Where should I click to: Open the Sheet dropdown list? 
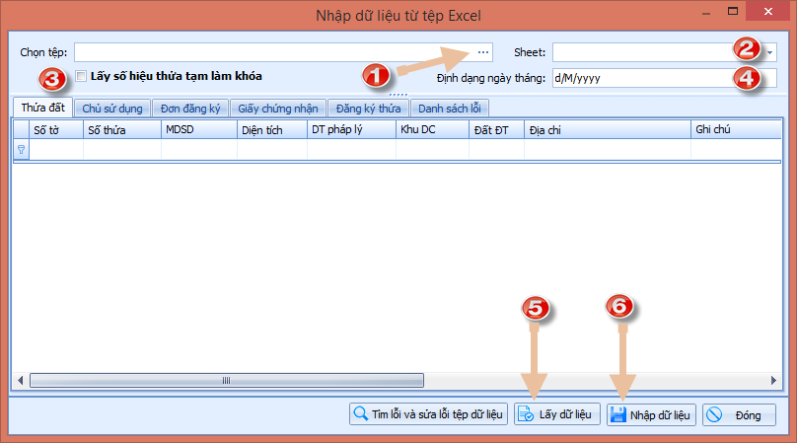tap(769, 52)
